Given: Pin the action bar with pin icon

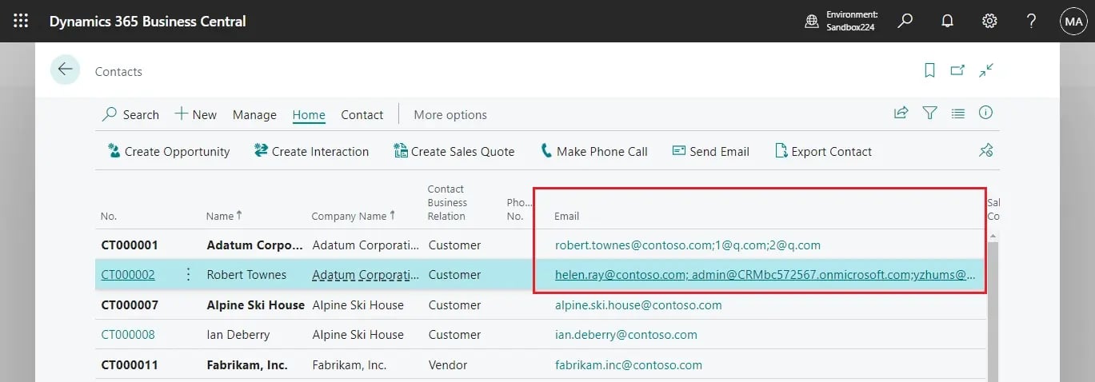Looking at the screenshot, I should pos(985,150).
